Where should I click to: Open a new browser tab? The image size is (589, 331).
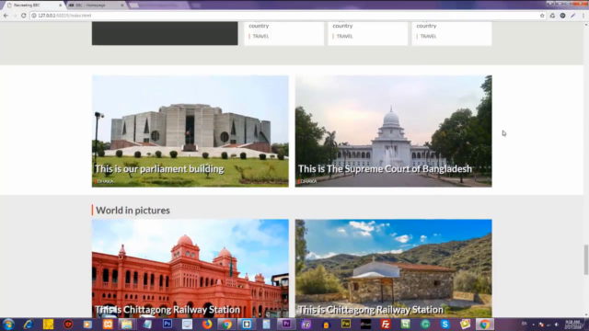click(134, 6)
